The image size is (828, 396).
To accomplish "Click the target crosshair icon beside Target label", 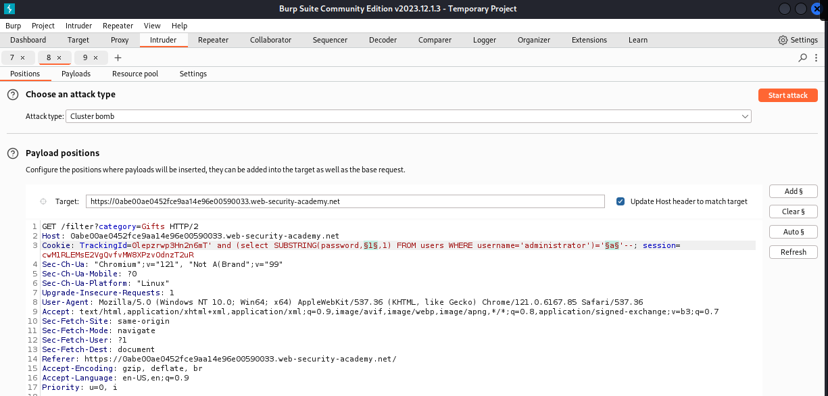I will point(43,201).
